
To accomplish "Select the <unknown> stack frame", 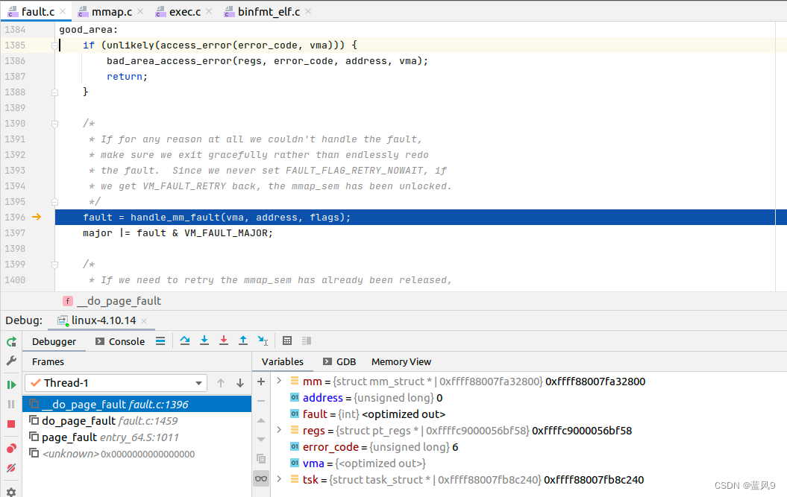I will (x=137, y=454).
